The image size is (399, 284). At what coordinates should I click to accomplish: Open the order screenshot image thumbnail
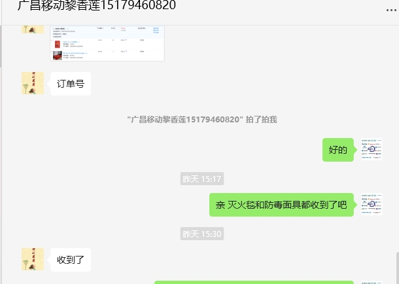[x=107, y=43]
